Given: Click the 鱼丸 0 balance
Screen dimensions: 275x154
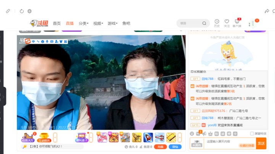Looking at the screenshot, I should pyautogui.click(x=131, y=147).
